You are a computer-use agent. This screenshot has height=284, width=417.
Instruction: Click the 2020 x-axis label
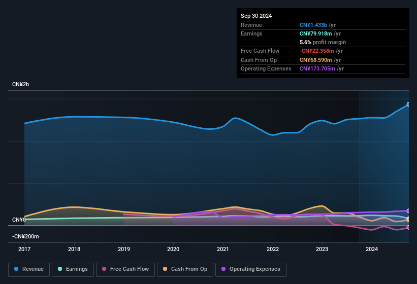pyautogui.click(x=173, y=249)
